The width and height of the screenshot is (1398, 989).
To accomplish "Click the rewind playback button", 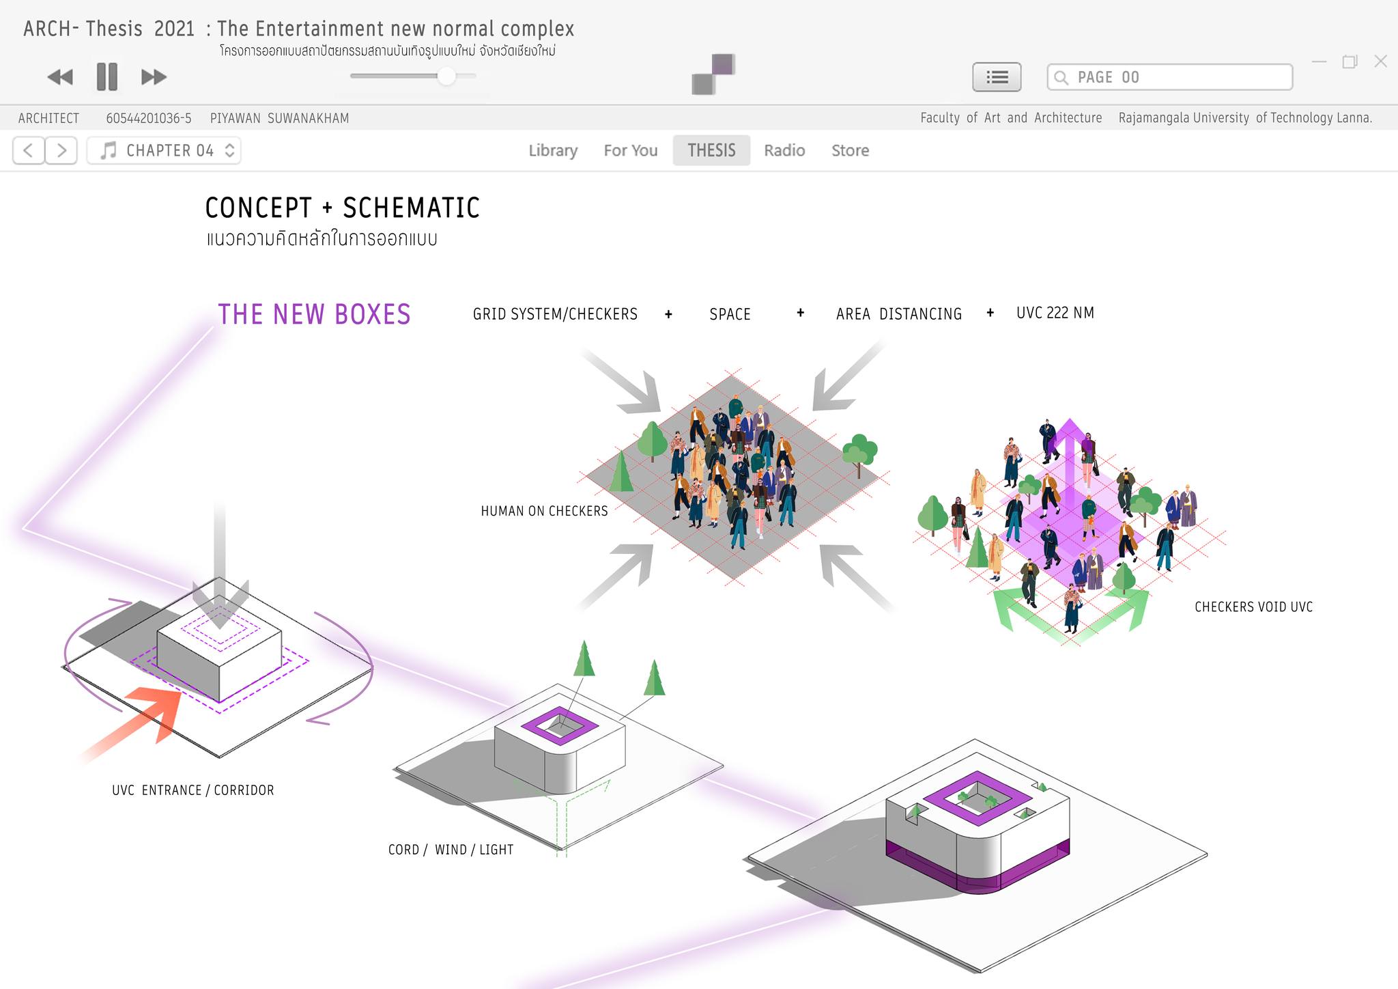I will point(60,77).
